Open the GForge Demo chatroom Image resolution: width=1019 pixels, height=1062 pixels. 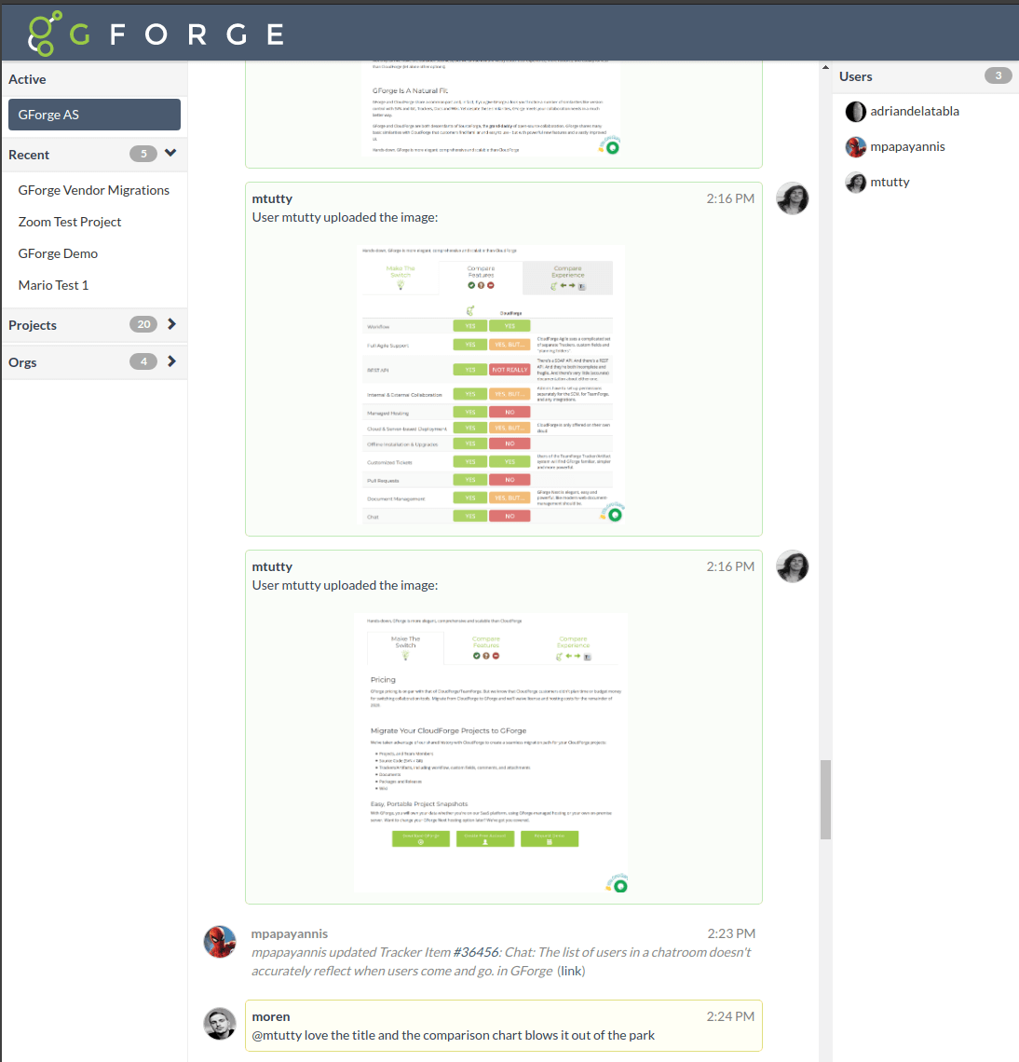click(58, 253)
